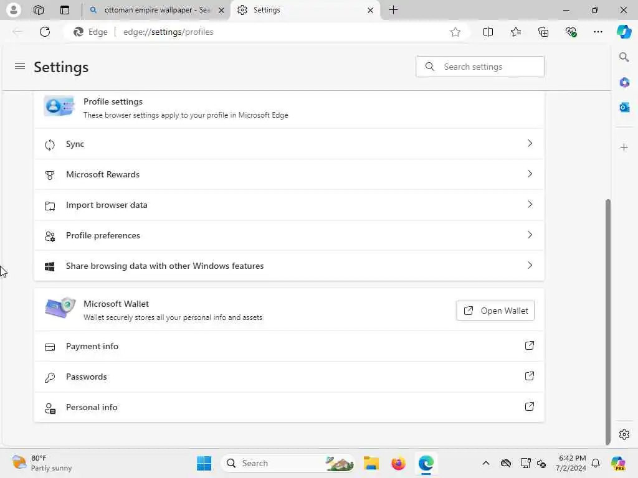
Task: Expand Import browser data chevron
Action: click(x=530, y=204)
